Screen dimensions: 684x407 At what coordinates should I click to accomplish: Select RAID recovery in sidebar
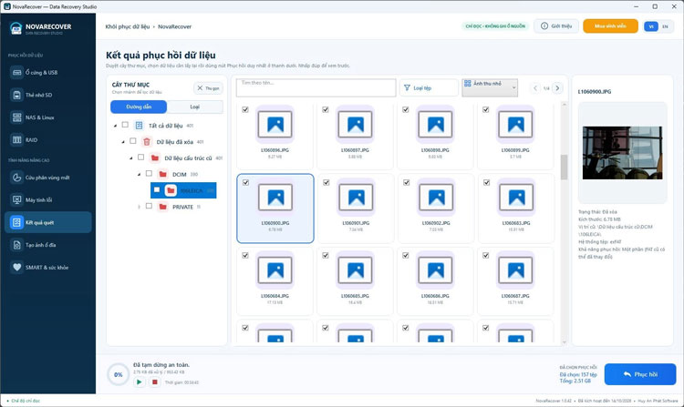(48, 139)
